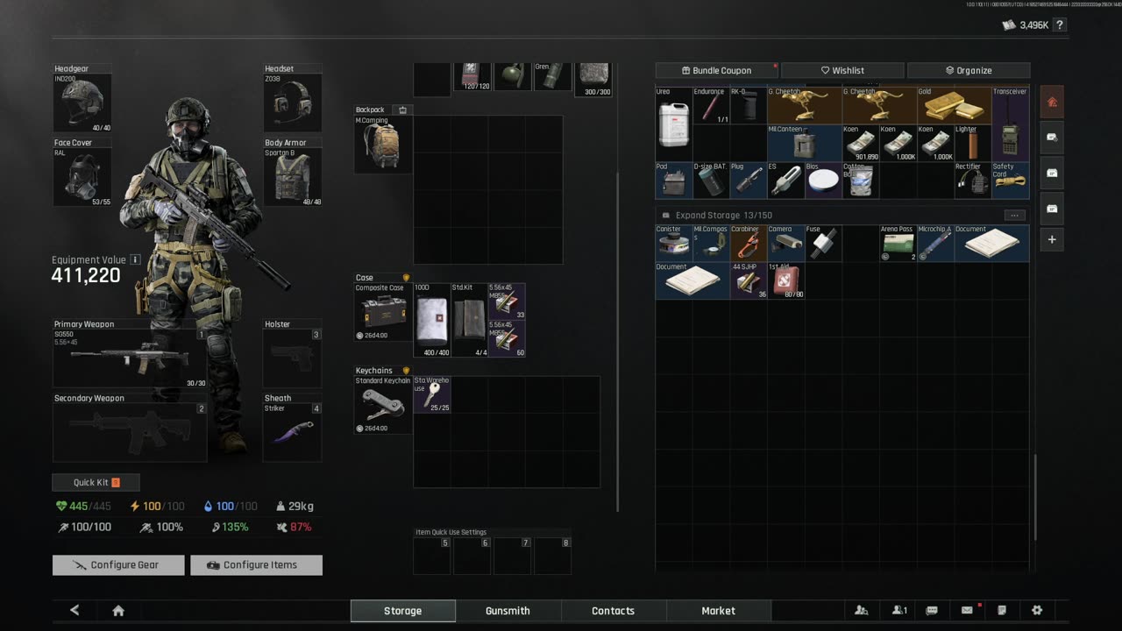Select the Rectifier item

[x=973, y=180]
